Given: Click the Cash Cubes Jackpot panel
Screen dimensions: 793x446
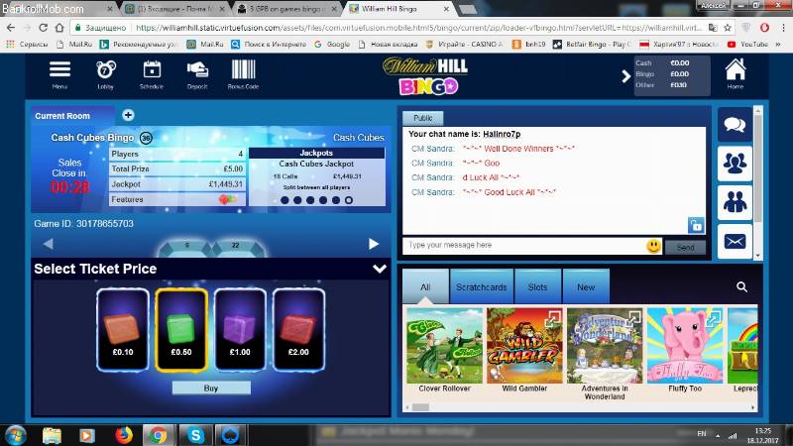Looking at the screenshot, I should pos(316,176).
